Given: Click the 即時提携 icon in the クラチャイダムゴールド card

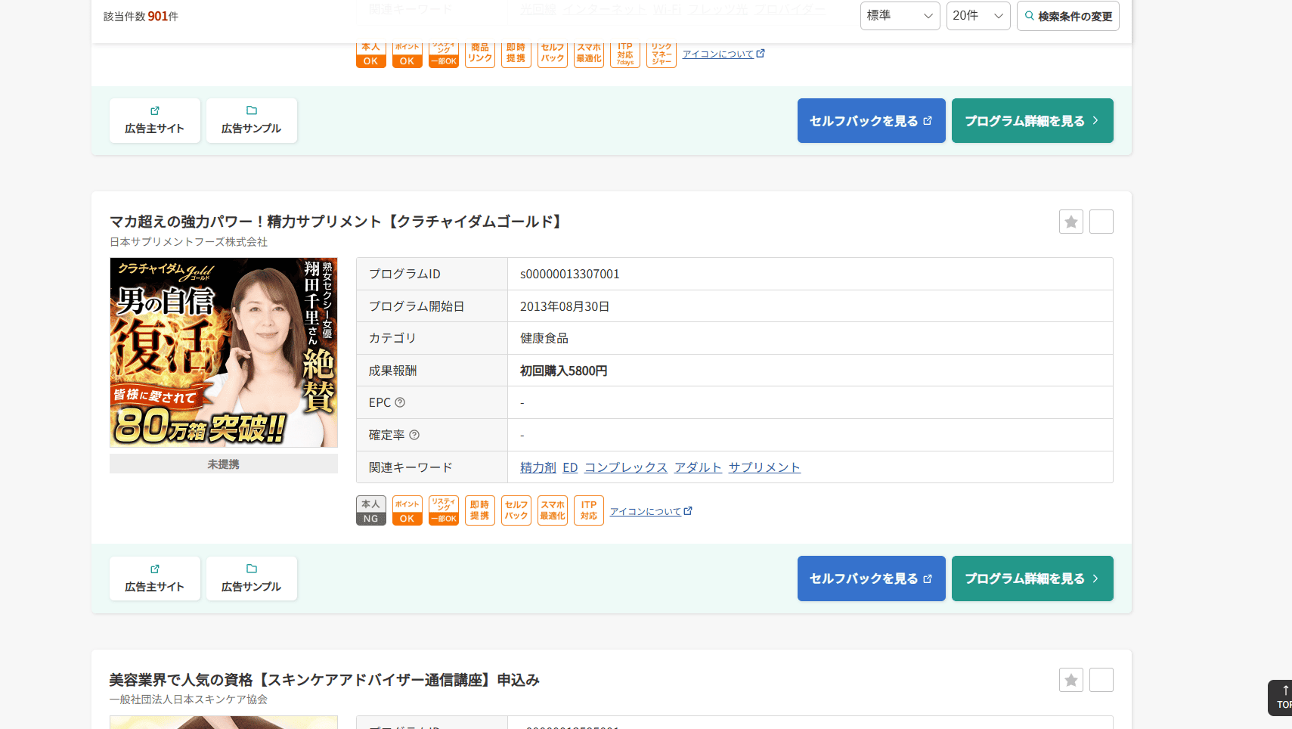Looking at the screenshot, I should [x=480, y=510].
